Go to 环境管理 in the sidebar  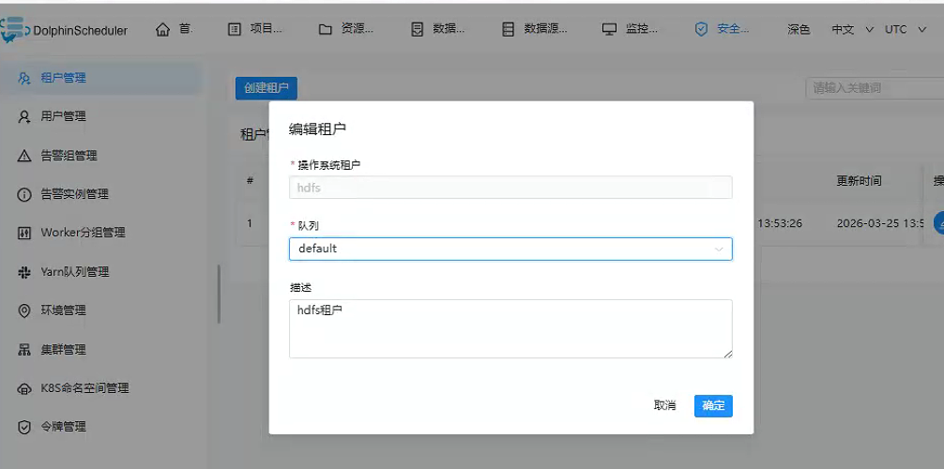coord(63,310)
